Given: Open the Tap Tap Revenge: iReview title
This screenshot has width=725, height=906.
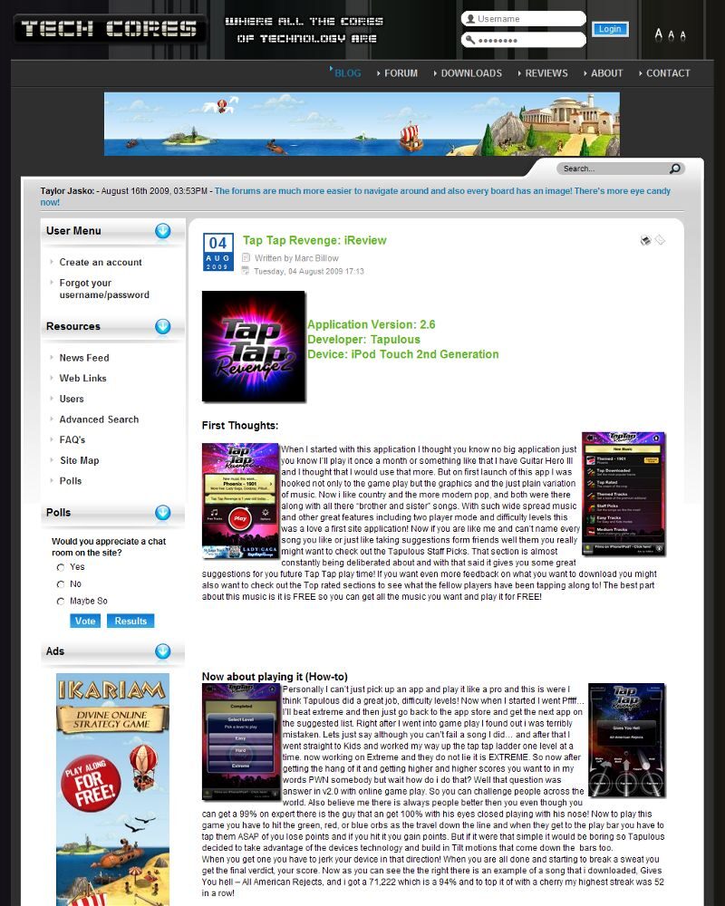Looking at the screenshot, I should pyautogui.click(x=314, y=240).
